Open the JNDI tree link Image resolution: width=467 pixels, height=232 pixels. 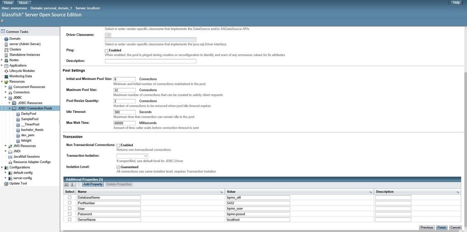[17, 151]
